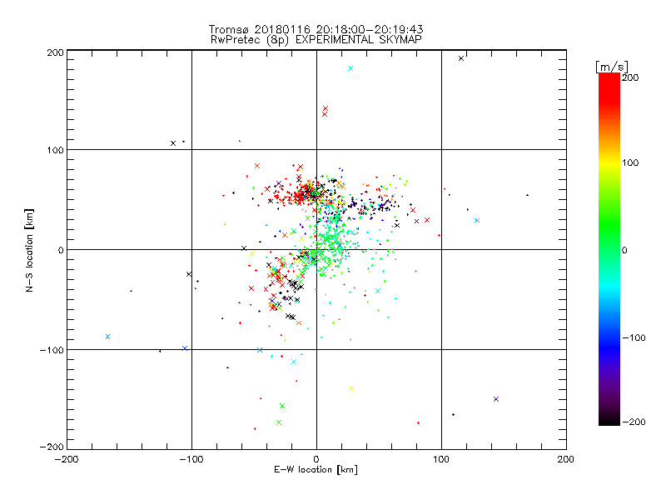The height and width of the screenshot is (500, 666).
Task: Click the black X marker in top-right corner
Action: click(461, 58)
